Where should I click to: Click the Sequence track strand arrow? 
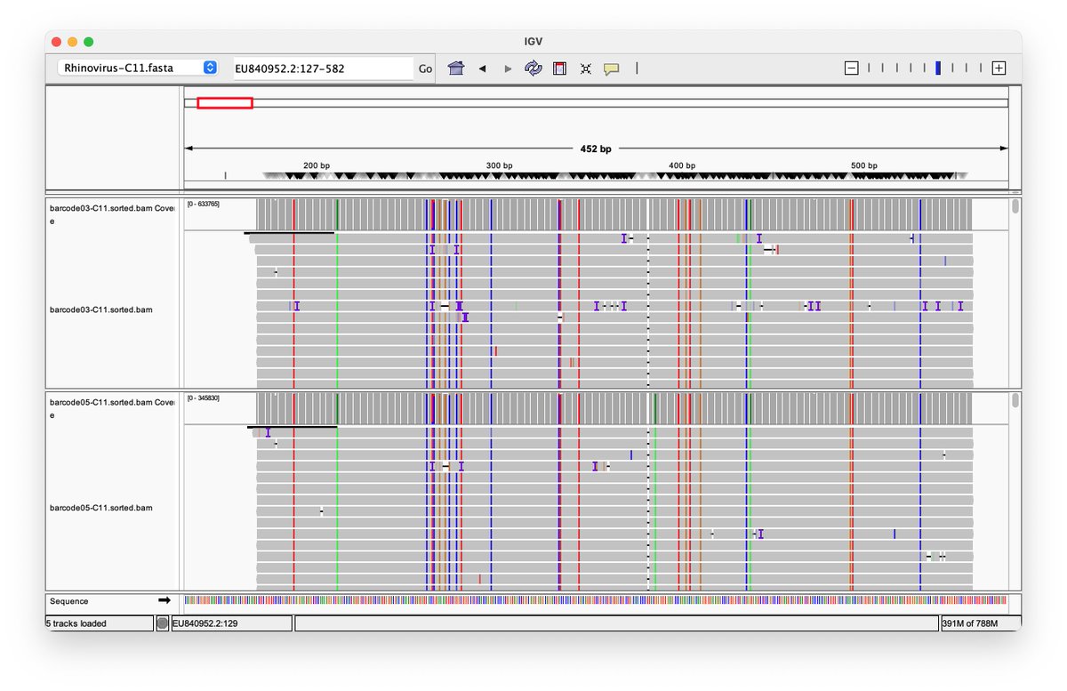tap(164, 600)
